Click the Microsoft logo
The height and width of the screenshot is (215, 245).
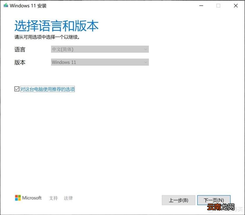tap(28, 198)
